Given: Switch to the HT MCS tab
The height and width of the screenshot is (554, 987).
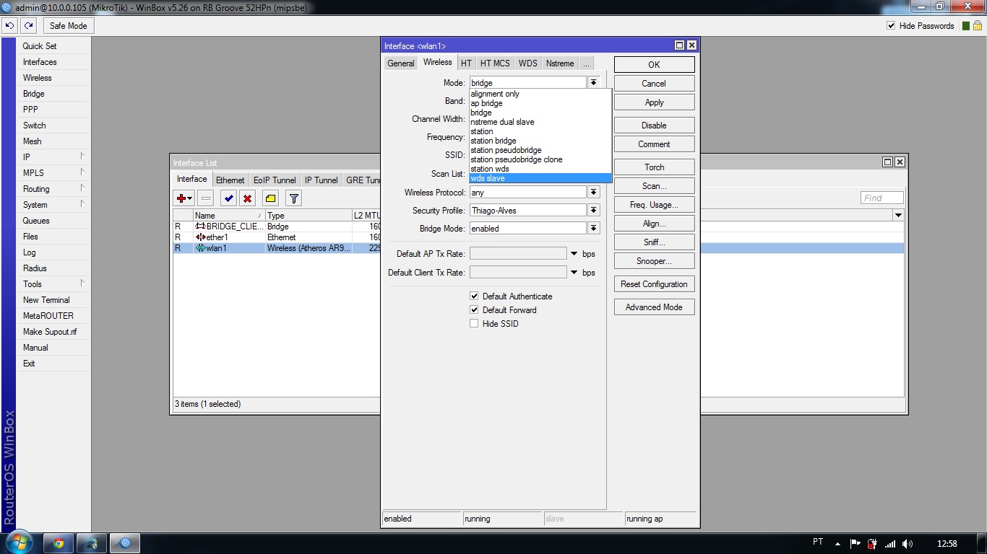Looking at the screenshot, I should tap(495, 63).
